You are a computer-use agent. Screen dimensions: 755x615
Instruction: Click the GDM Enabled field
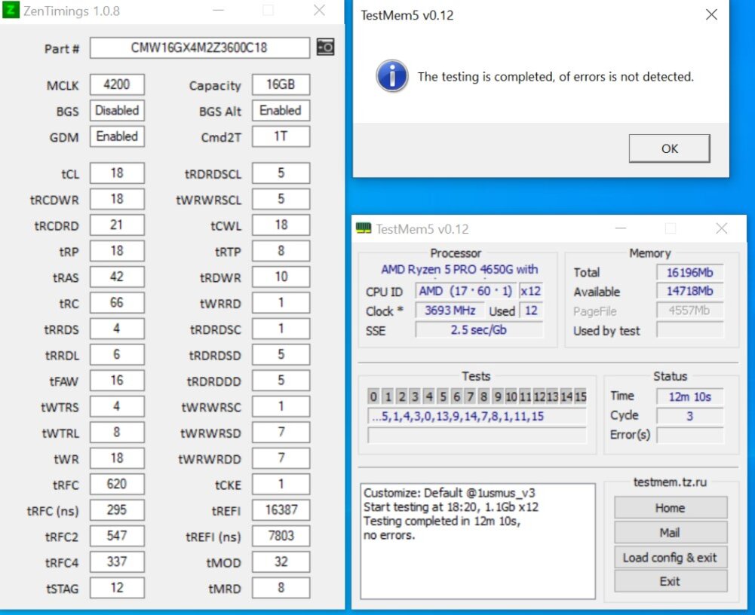(x=117, y=136)
